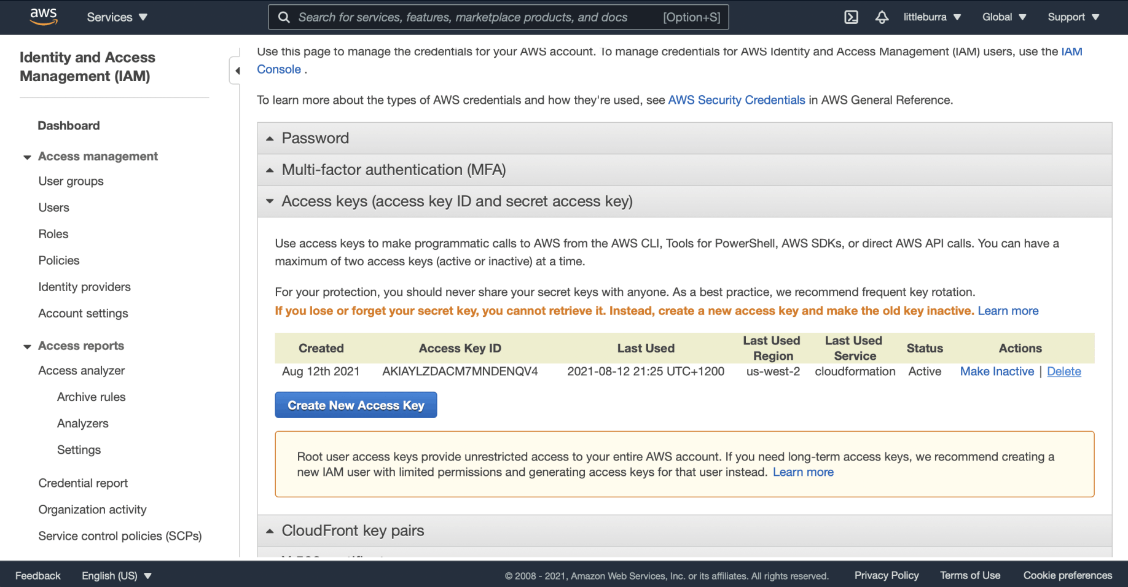The width and height of the screenshot is (1128, 587).
Task: Click the Make Inactive link
Action: click(997, 371)
